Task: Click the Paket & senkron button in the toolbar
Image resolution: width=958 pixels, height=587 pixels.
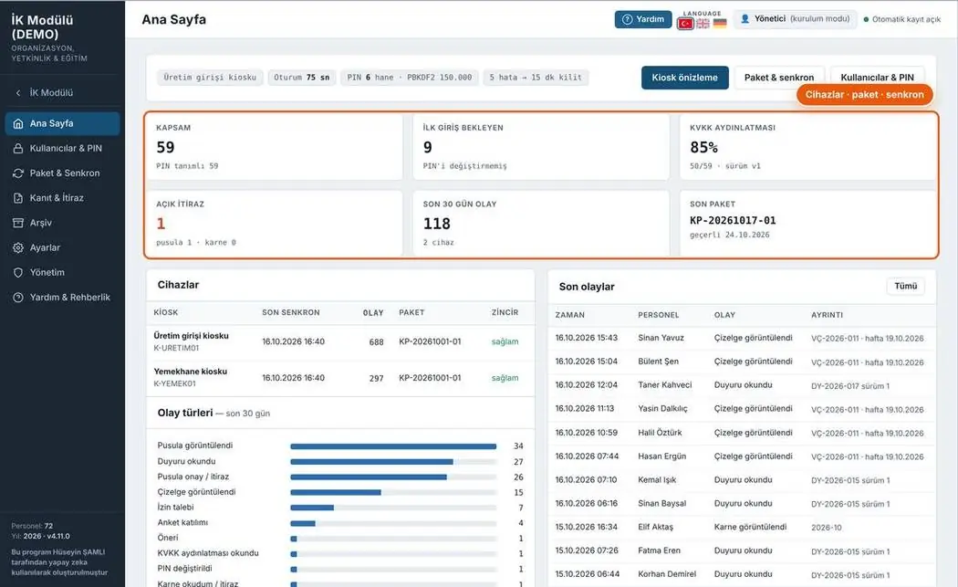Action: point(779,78)
